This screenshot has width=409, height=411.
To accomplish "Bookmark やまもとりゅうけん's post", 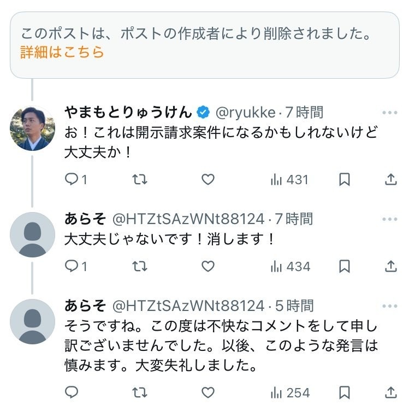I will (x=345, y=179).
